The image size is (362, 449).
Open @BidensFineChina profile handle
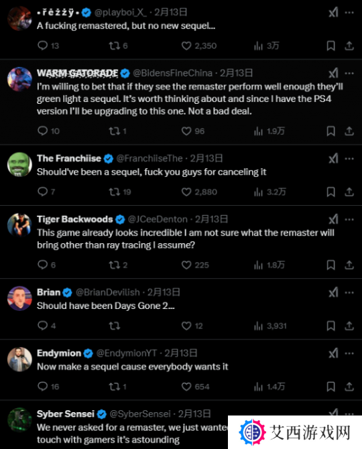[x=172, y=73]
